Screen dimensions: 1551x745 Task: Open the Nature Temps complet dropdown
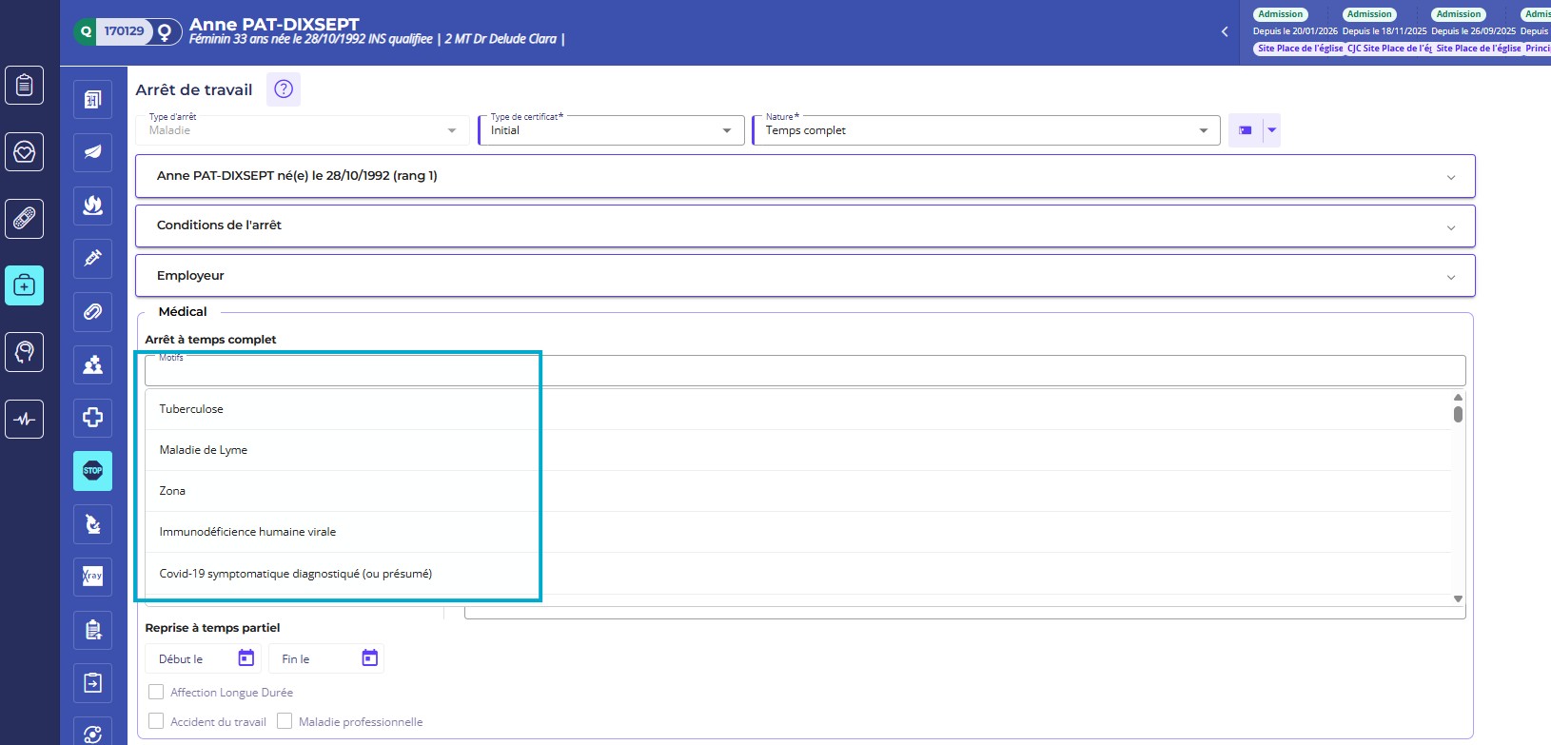(x=986, y=130)
